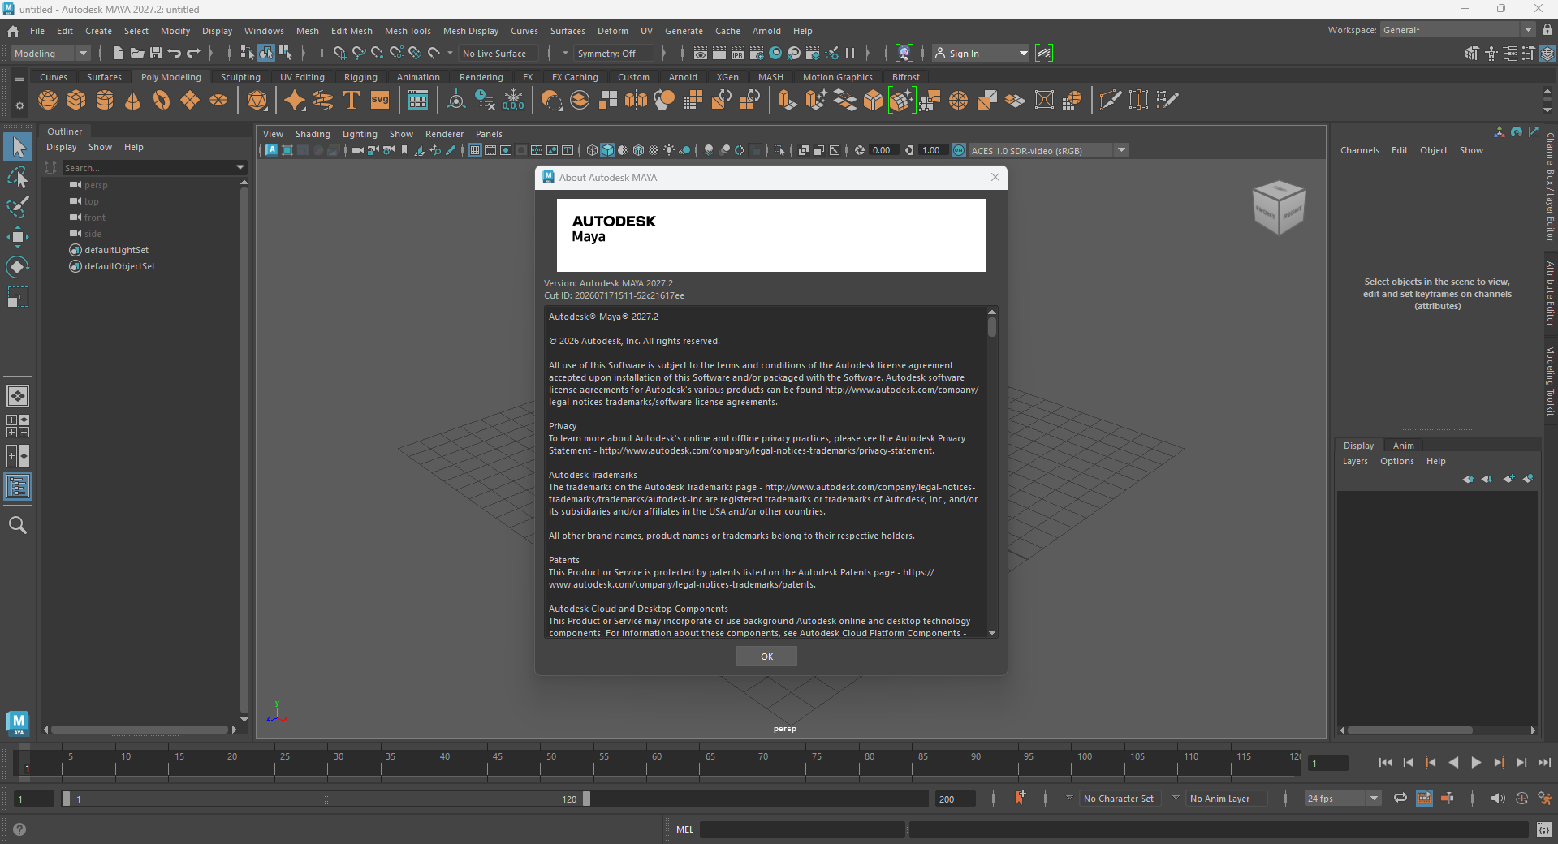Open the No Character Set dropdown arrow
This screenshot has height=844, width=1558.
1069,798
